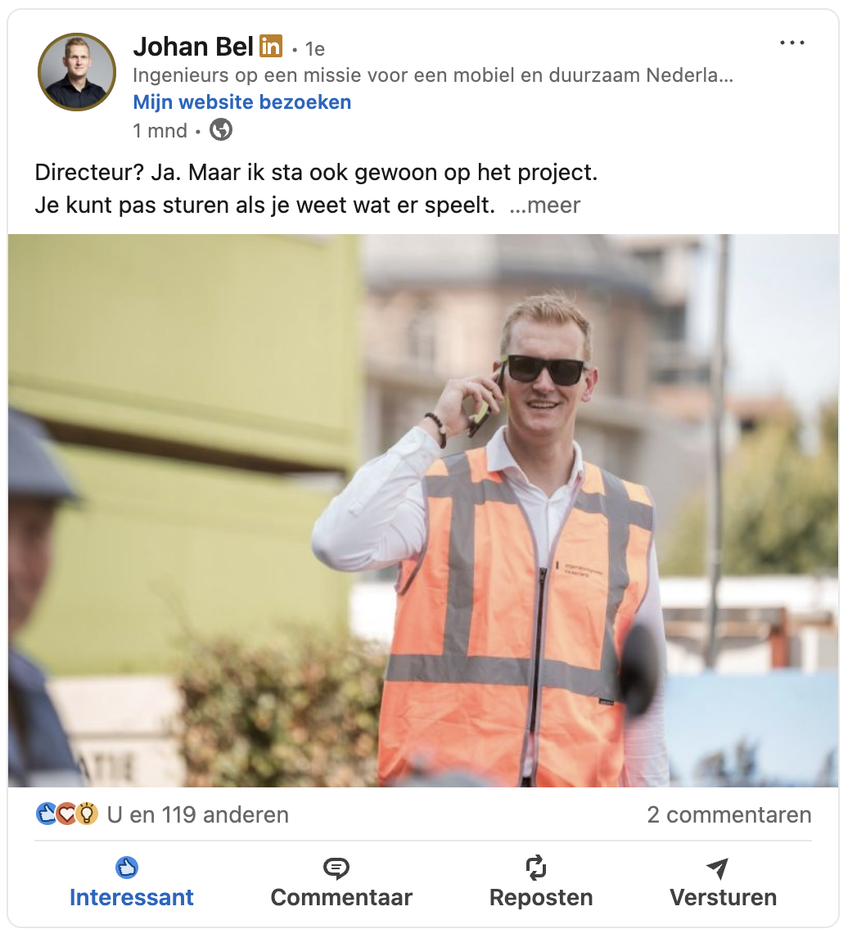Click the gold LinkedIn Premium badge

[x=270, y=46]
